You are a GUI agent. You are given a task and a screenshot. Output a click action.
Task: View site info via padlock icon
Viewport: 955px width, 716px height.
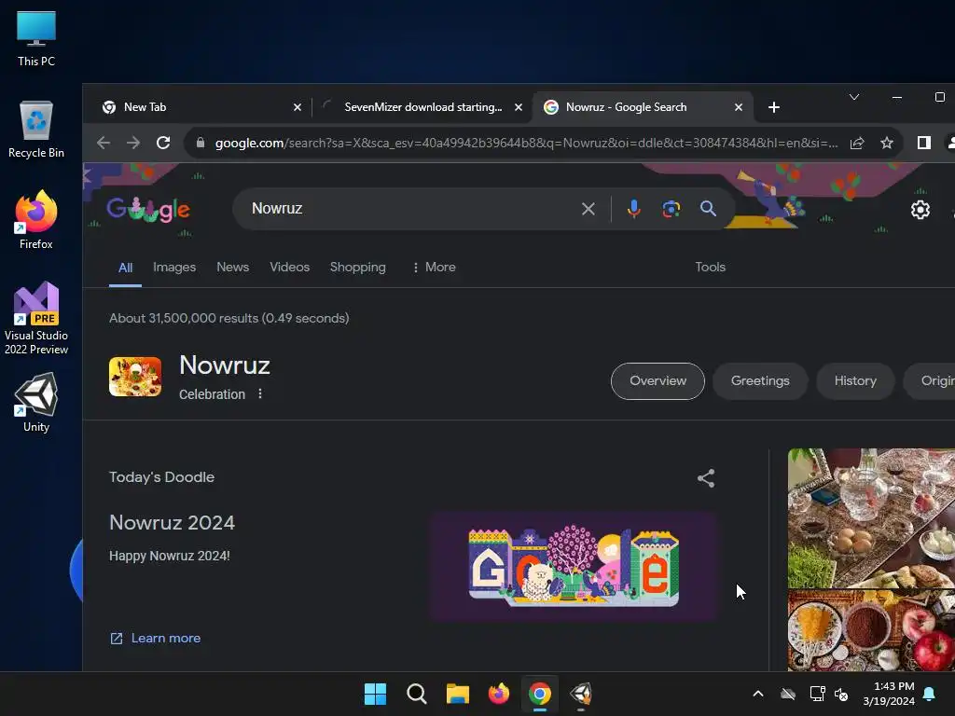coord(200,143)
